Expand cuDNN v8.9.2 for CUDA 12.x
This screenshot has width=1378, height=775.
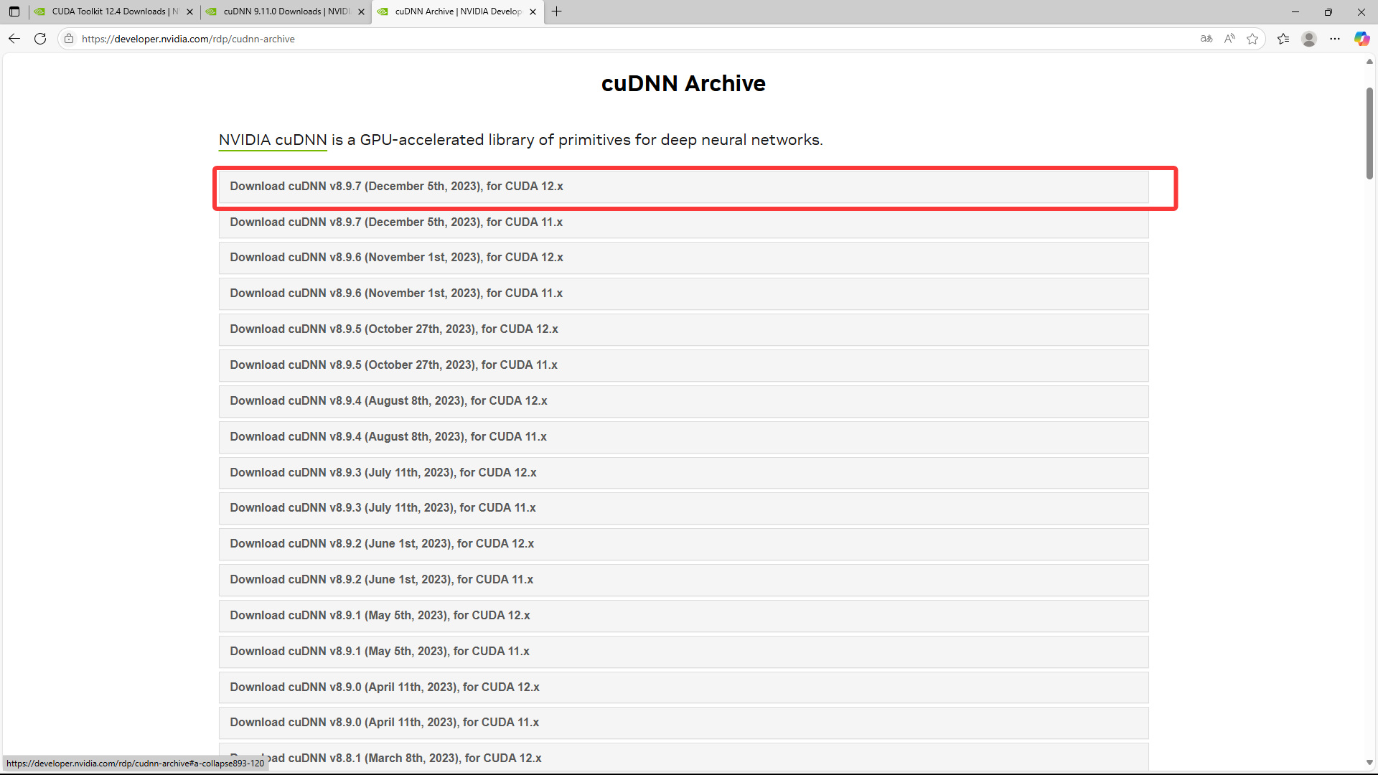point(683,544)
